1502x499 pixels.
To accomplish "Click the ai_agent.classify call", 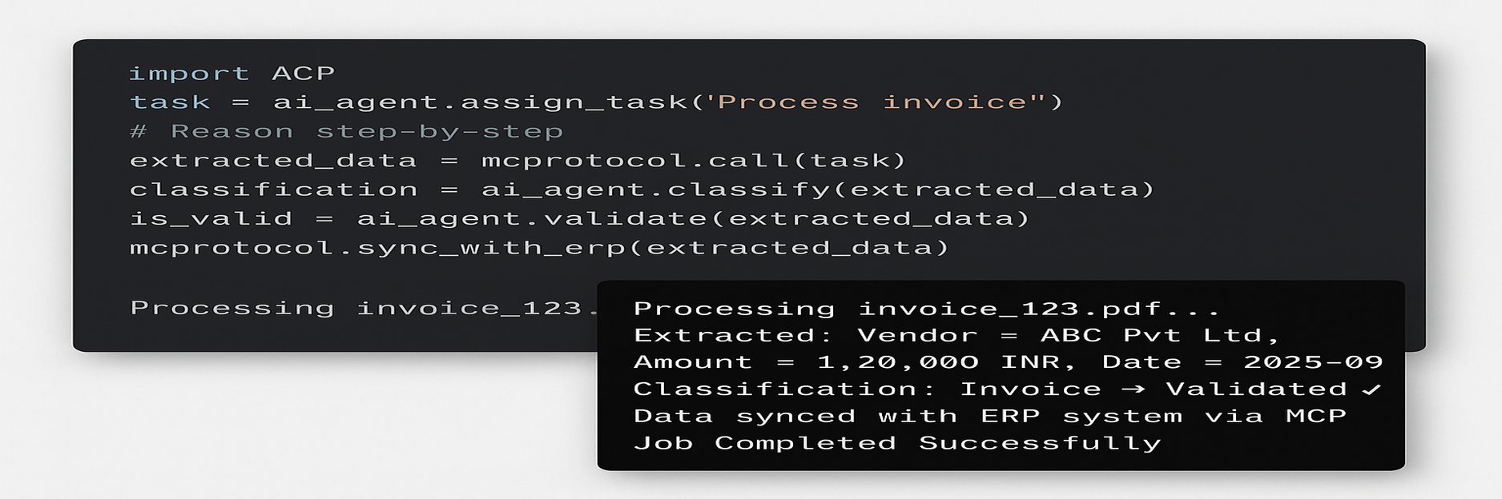I will 817,190.
